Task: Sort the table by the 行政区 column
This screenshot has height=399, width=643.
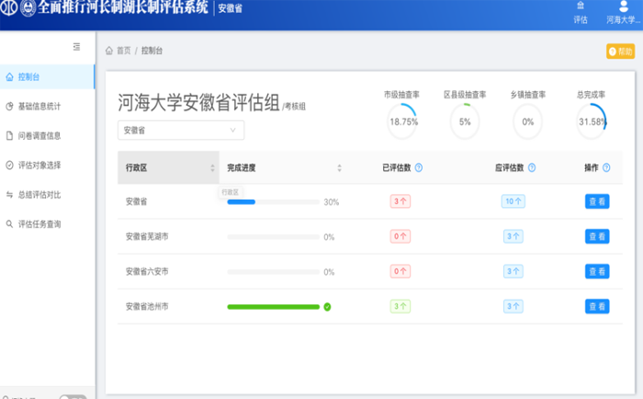Action: (212, 168)
